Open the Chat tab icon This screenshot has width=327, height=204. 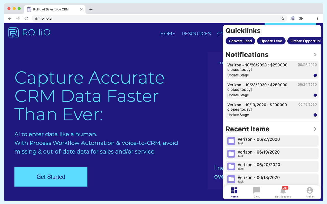[x=256, y=192]
